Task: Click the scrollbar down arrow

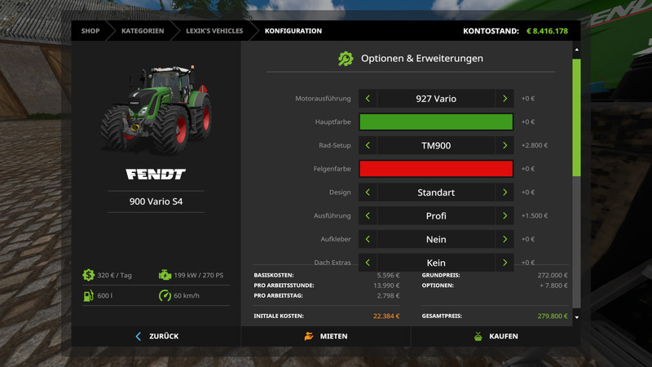Action: [576, 316]
